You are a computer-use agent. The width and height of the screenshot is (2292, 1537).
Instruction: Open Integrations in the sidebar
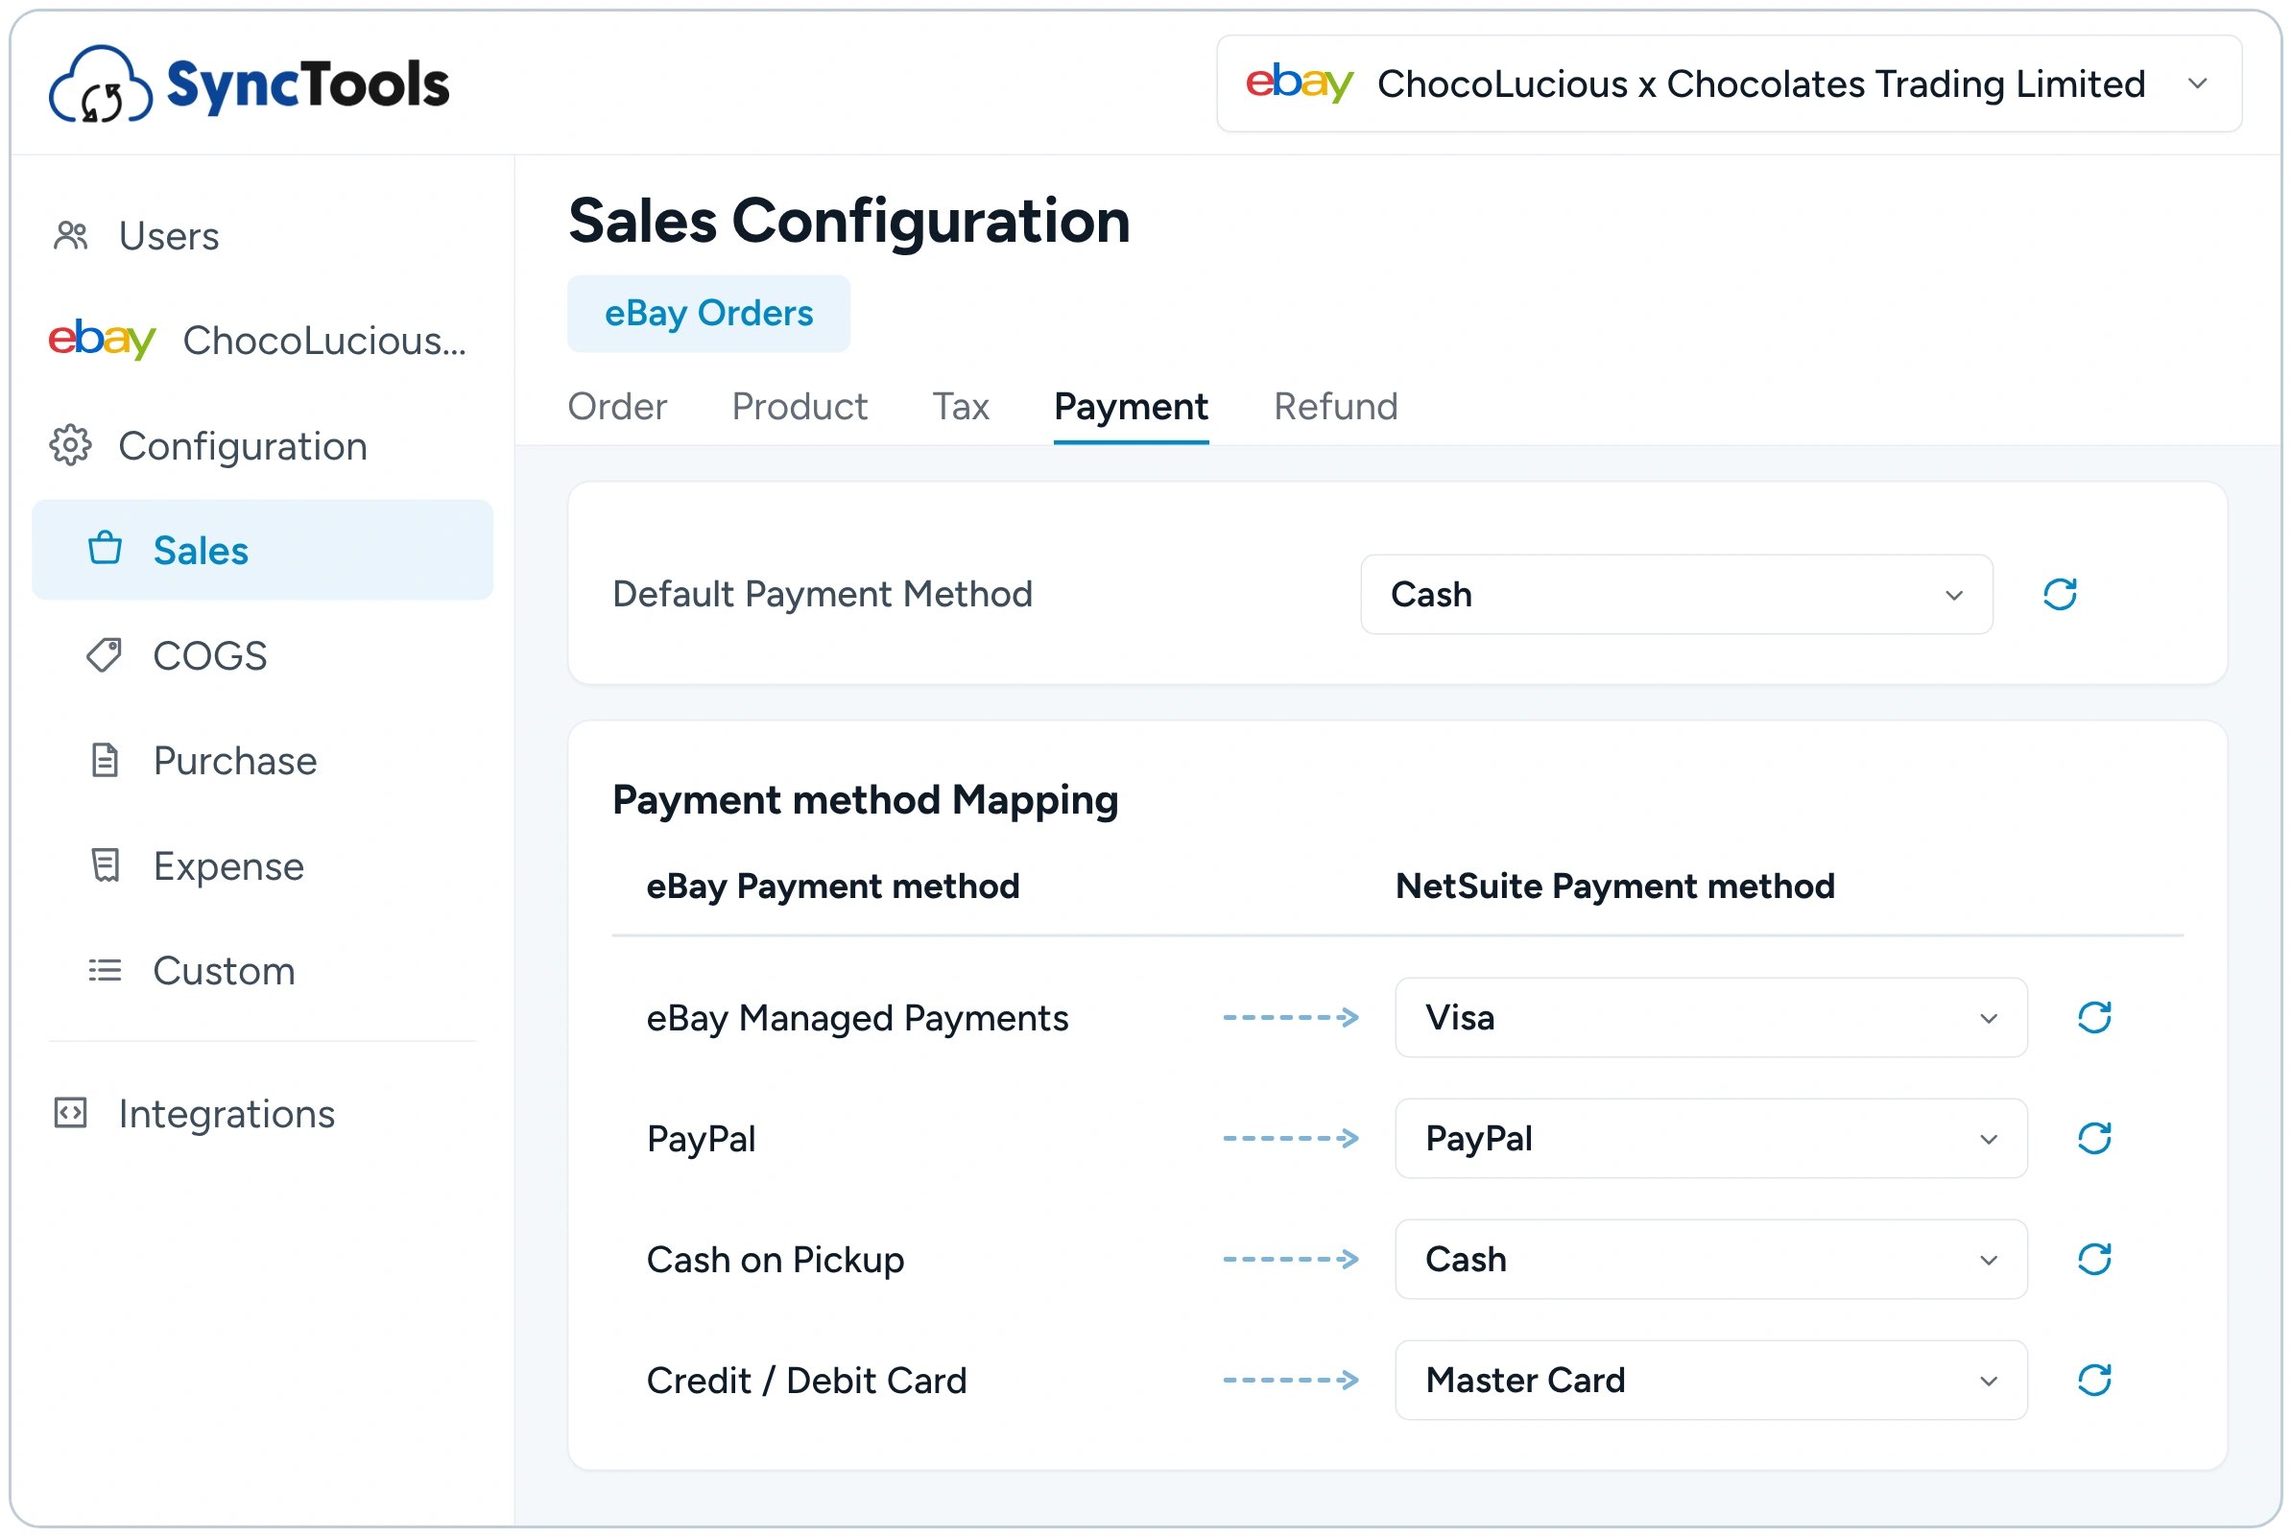227,1114
